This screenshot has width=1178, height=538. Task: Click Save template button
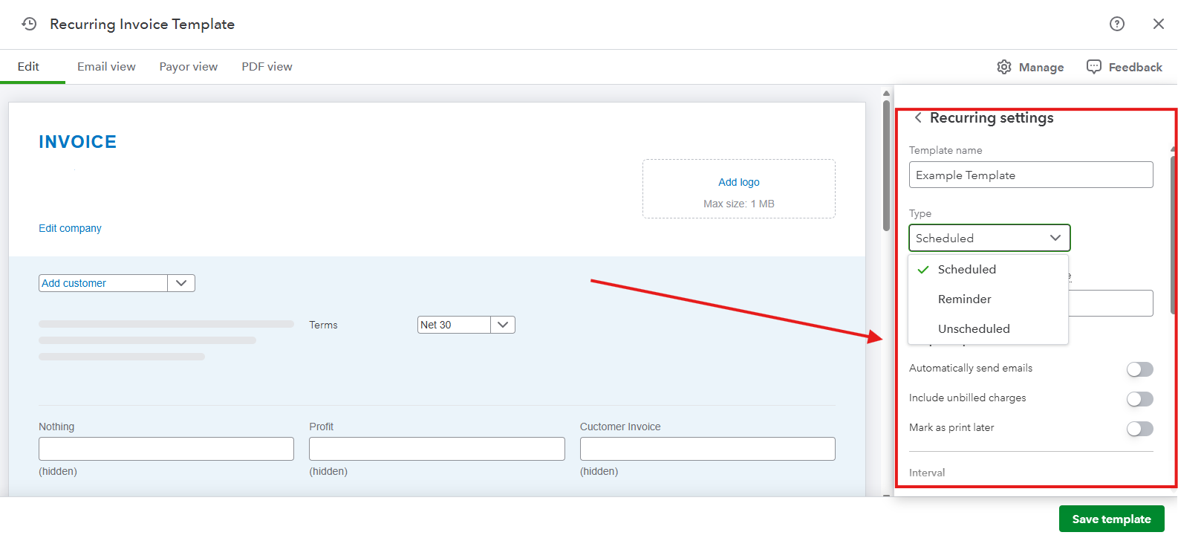coord(1111,519)
